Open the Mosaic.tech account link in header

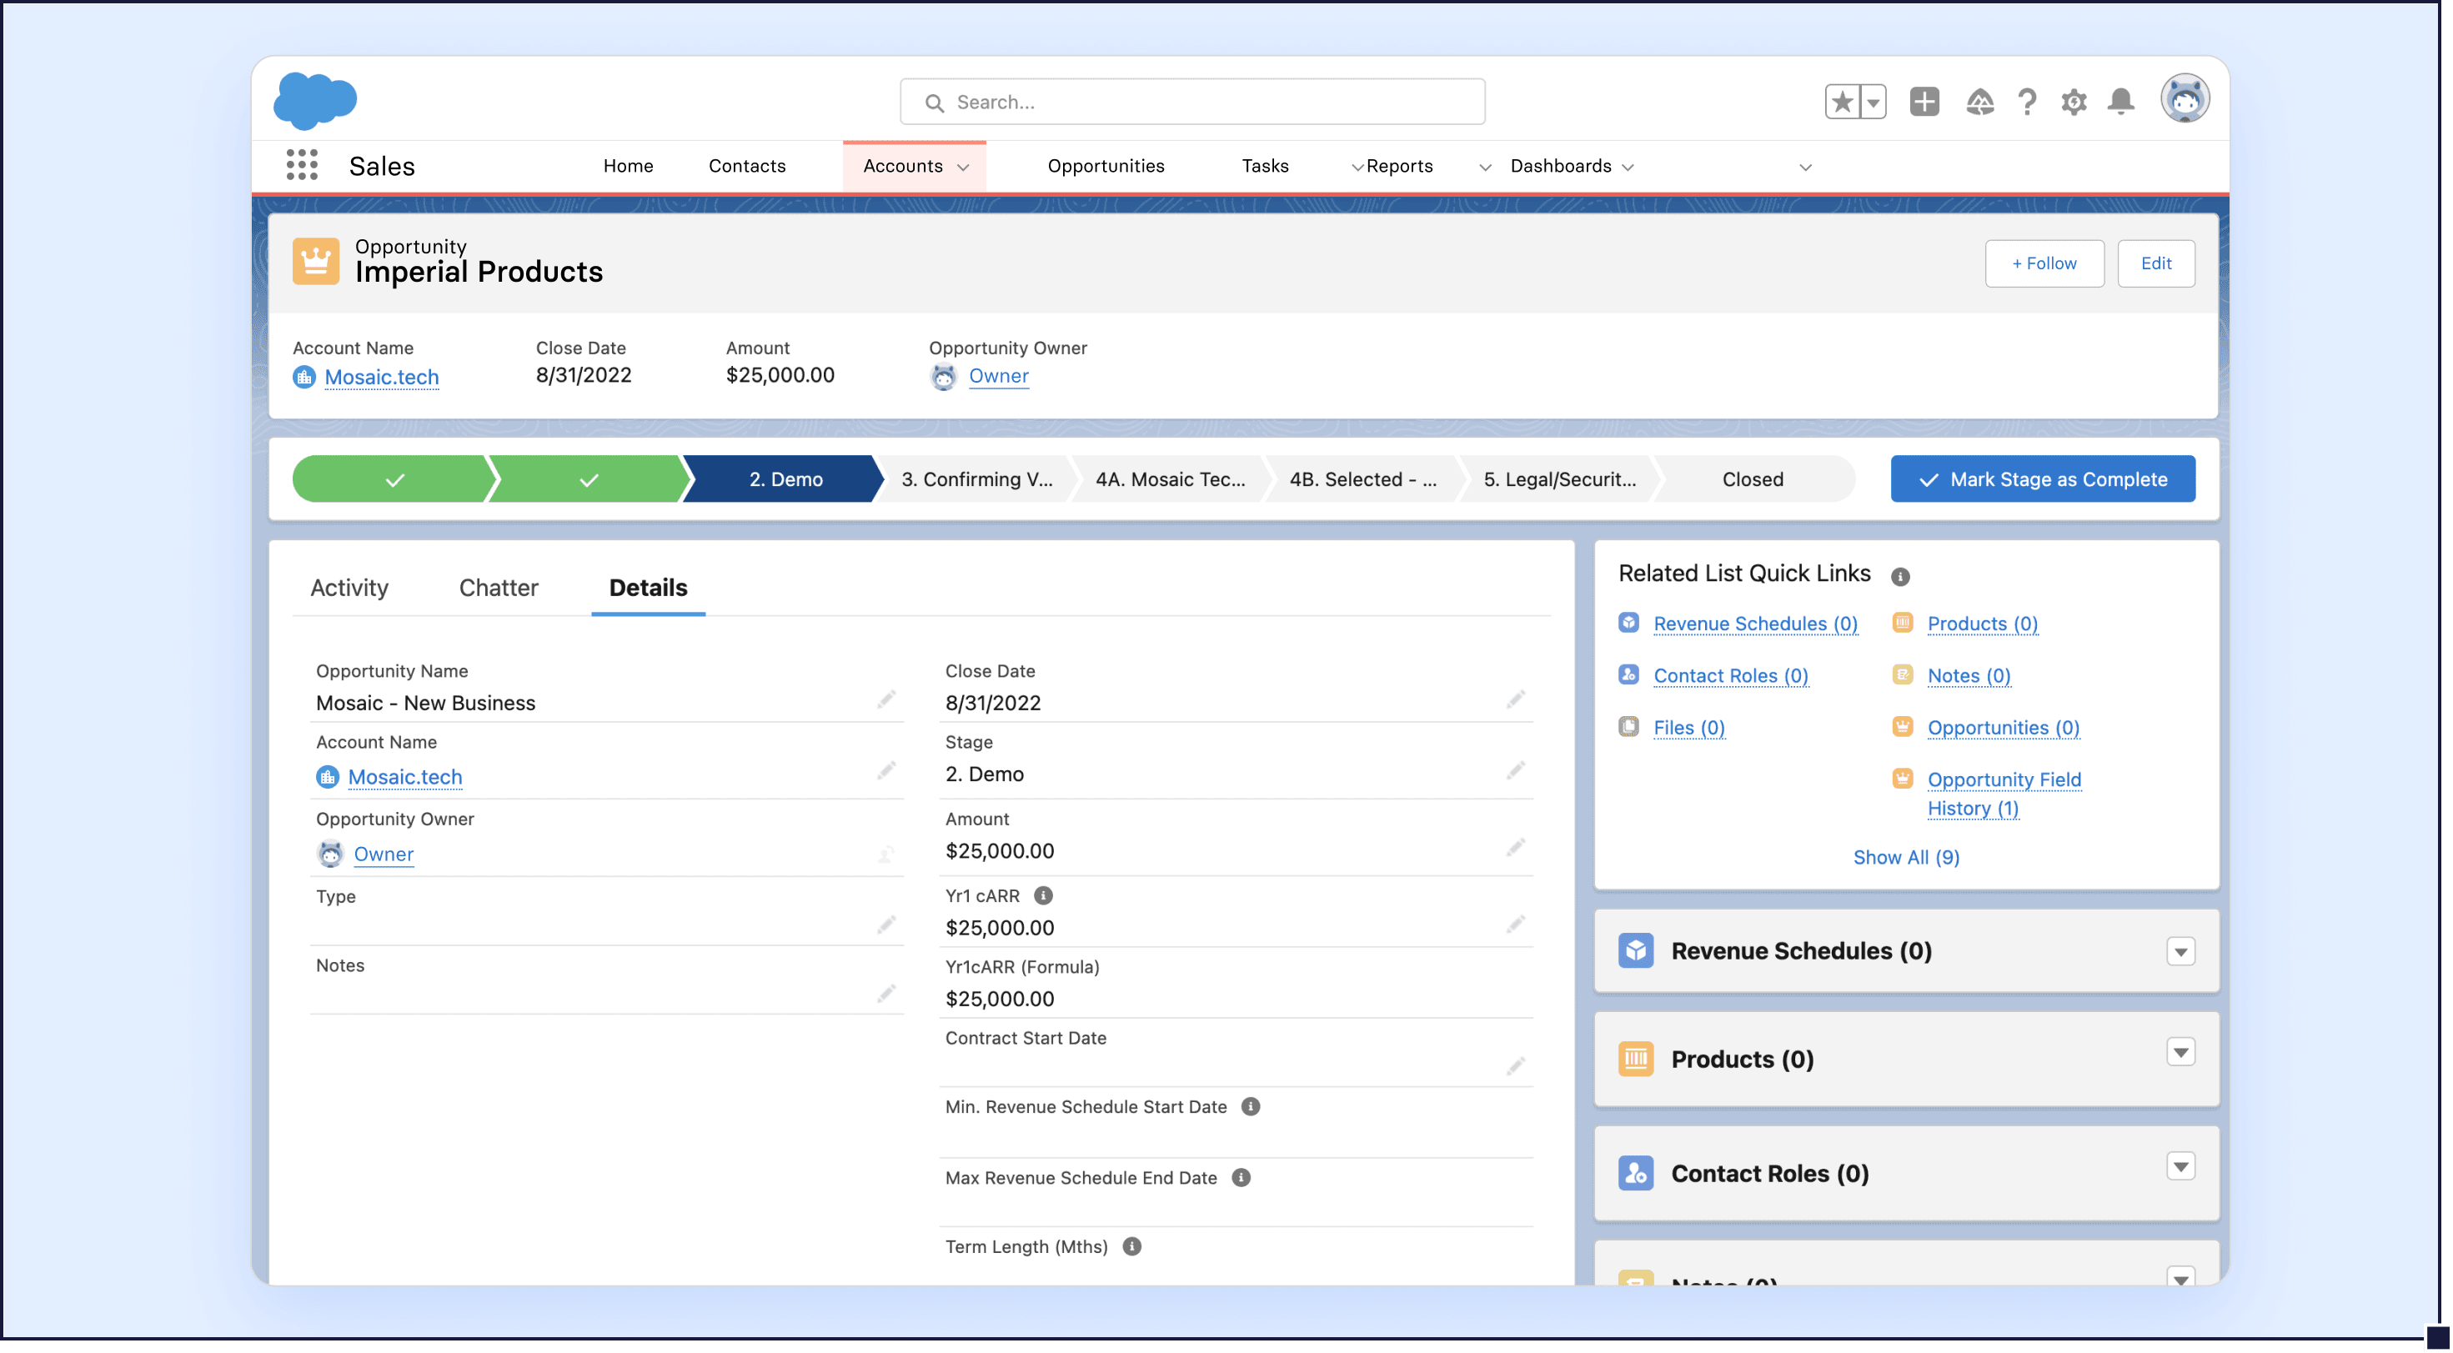(381, 377)
